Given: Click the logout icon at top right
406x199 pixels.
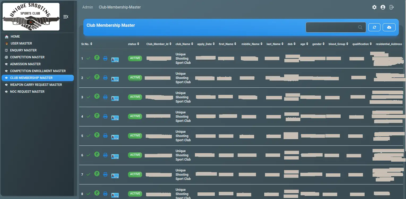Looking at the screenshot, I should coord(391,7).
